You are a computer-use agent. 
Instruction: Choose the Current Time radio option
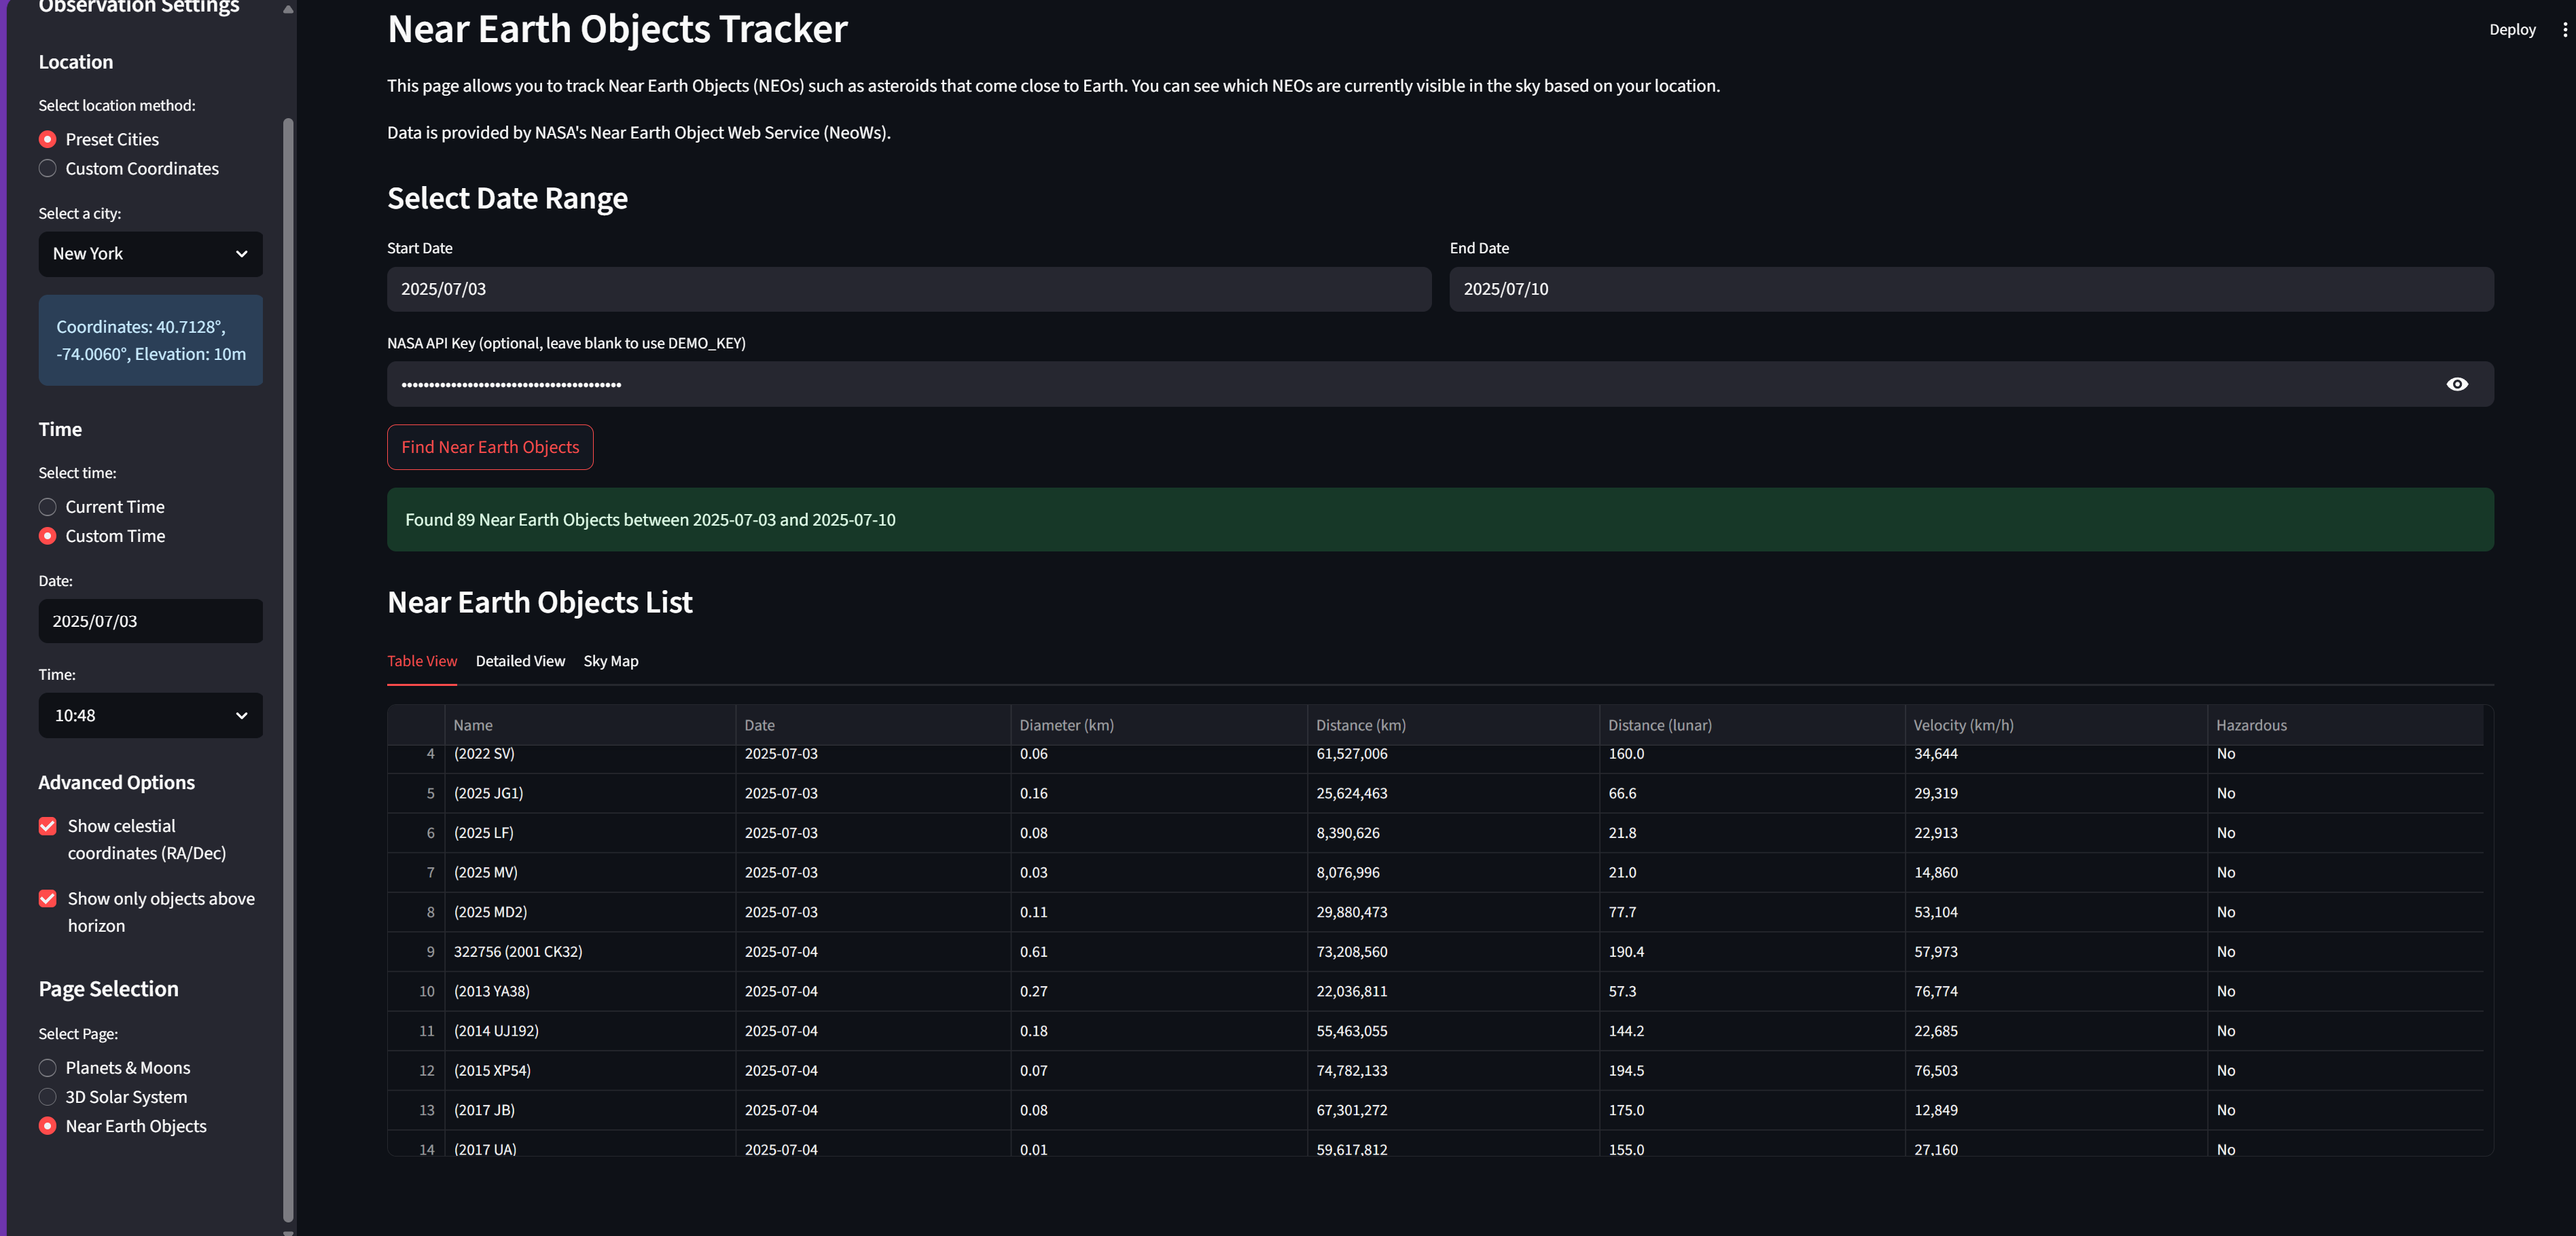(48, 507)
